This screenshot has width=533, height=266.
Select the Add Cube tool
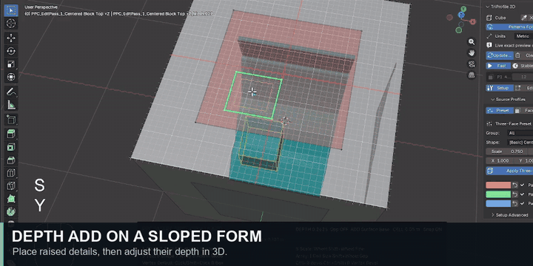coord(11,120)
